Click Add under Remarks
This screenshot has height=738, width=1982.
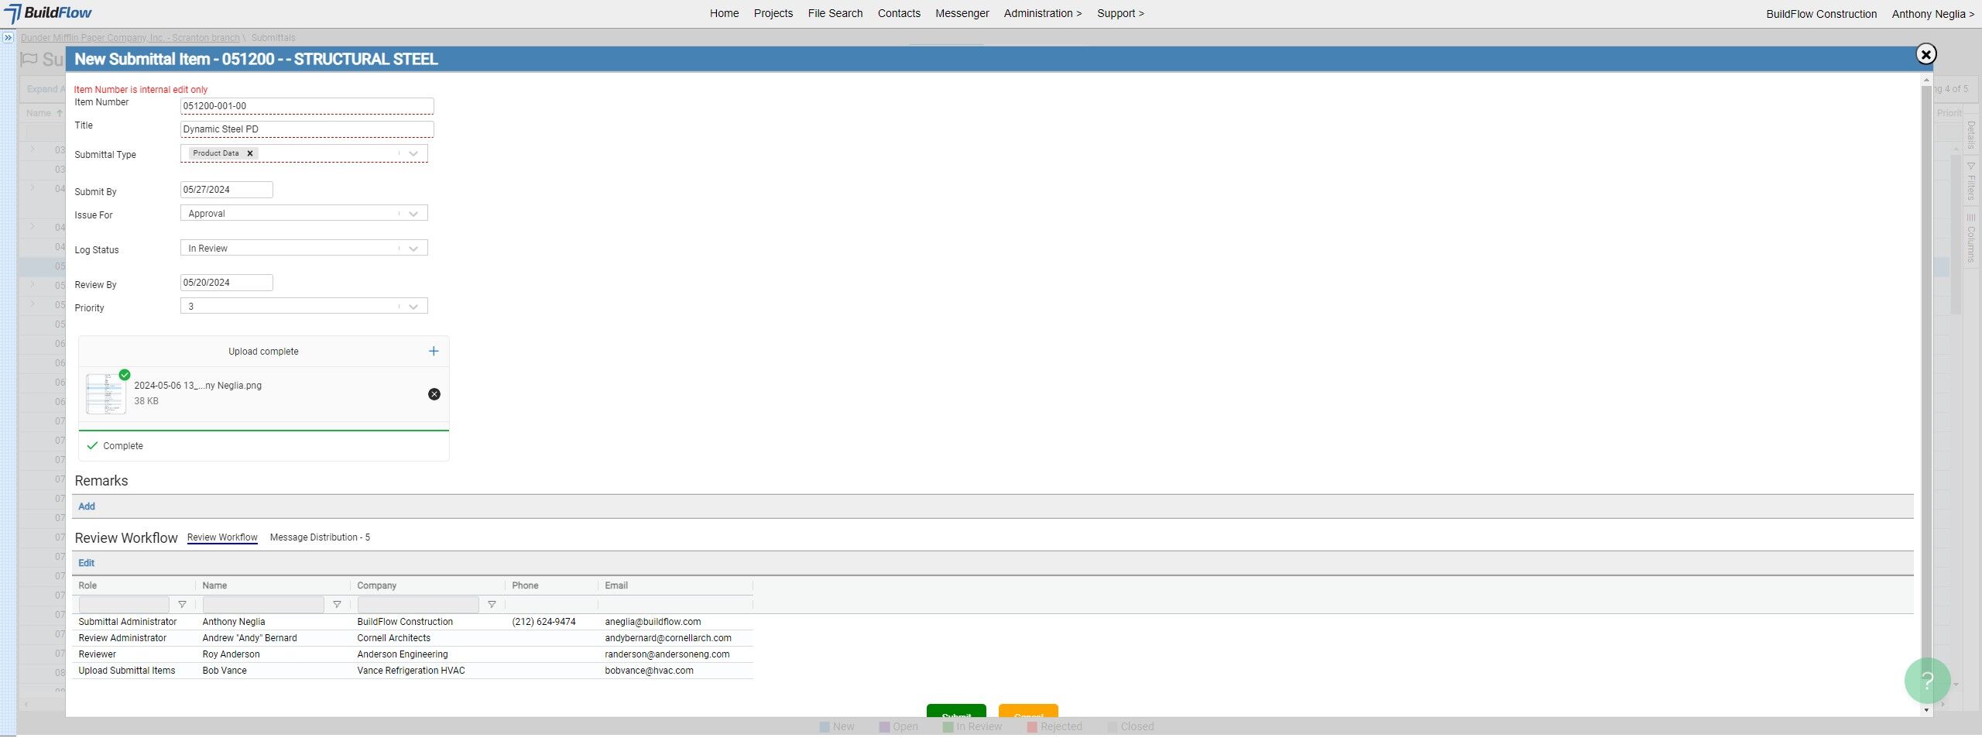click(x=87, y=506)
